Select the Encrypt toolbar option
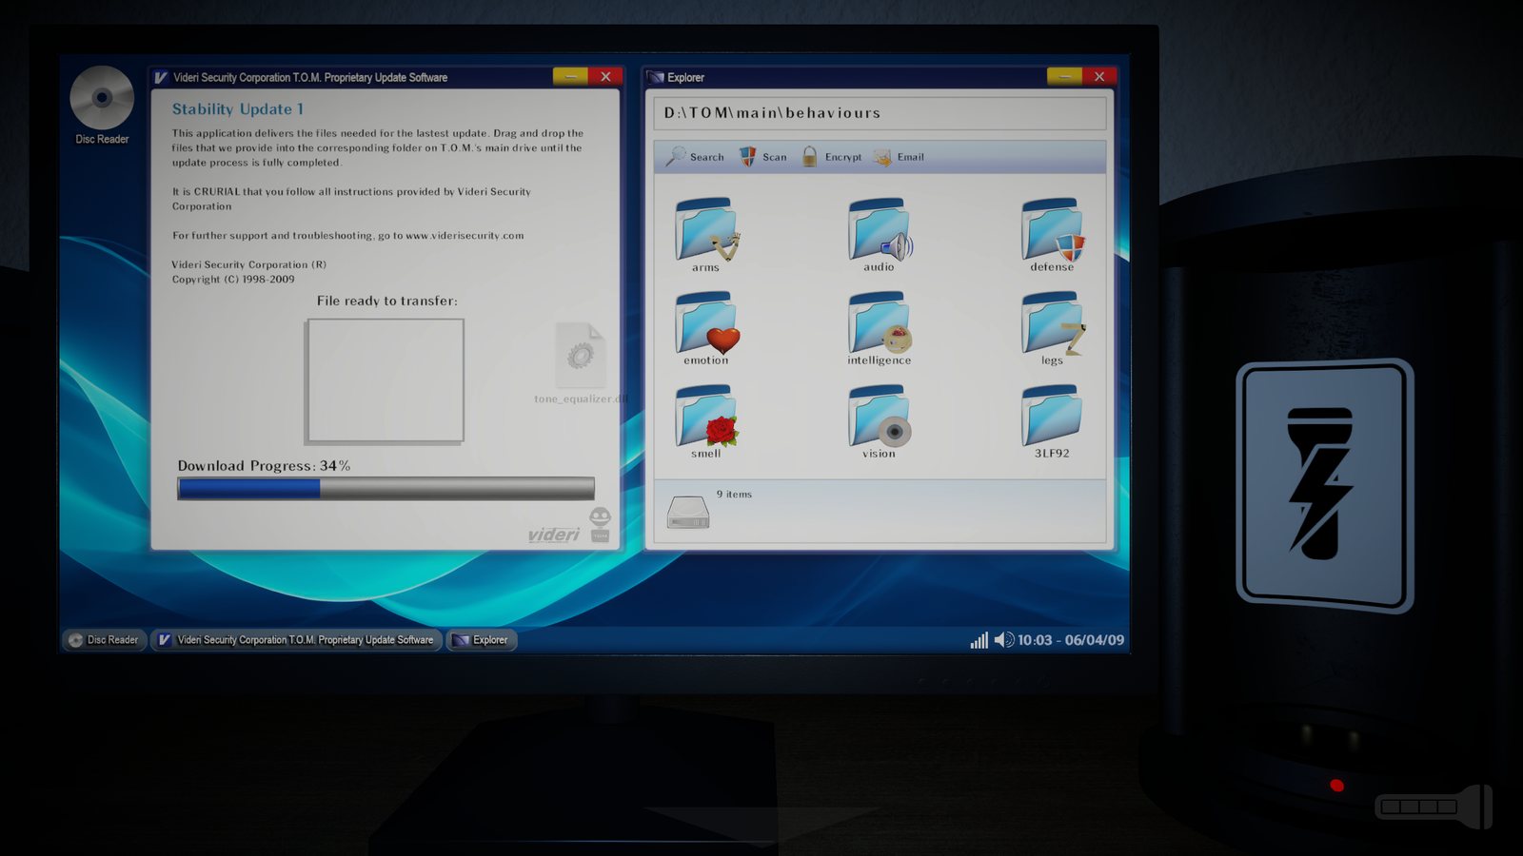1523x856 pixels. (x=831, y=157)
